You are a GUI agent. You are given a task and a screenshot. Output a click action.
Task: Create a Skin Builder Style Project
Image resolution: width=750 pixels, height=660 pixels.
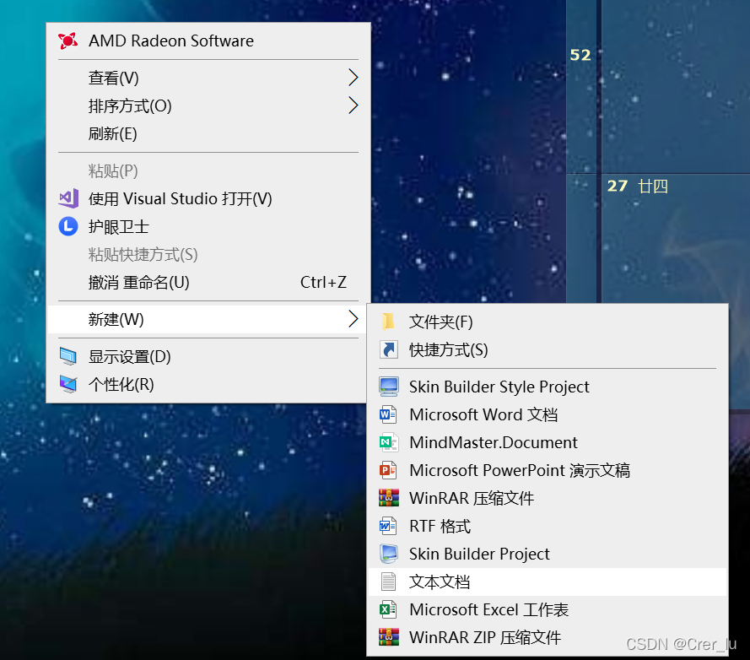499,387
